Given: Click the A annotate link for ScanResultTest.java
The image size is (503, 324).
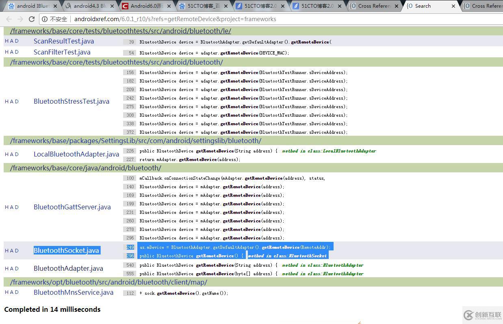Looking at the screenshot, I should (12, 41).
